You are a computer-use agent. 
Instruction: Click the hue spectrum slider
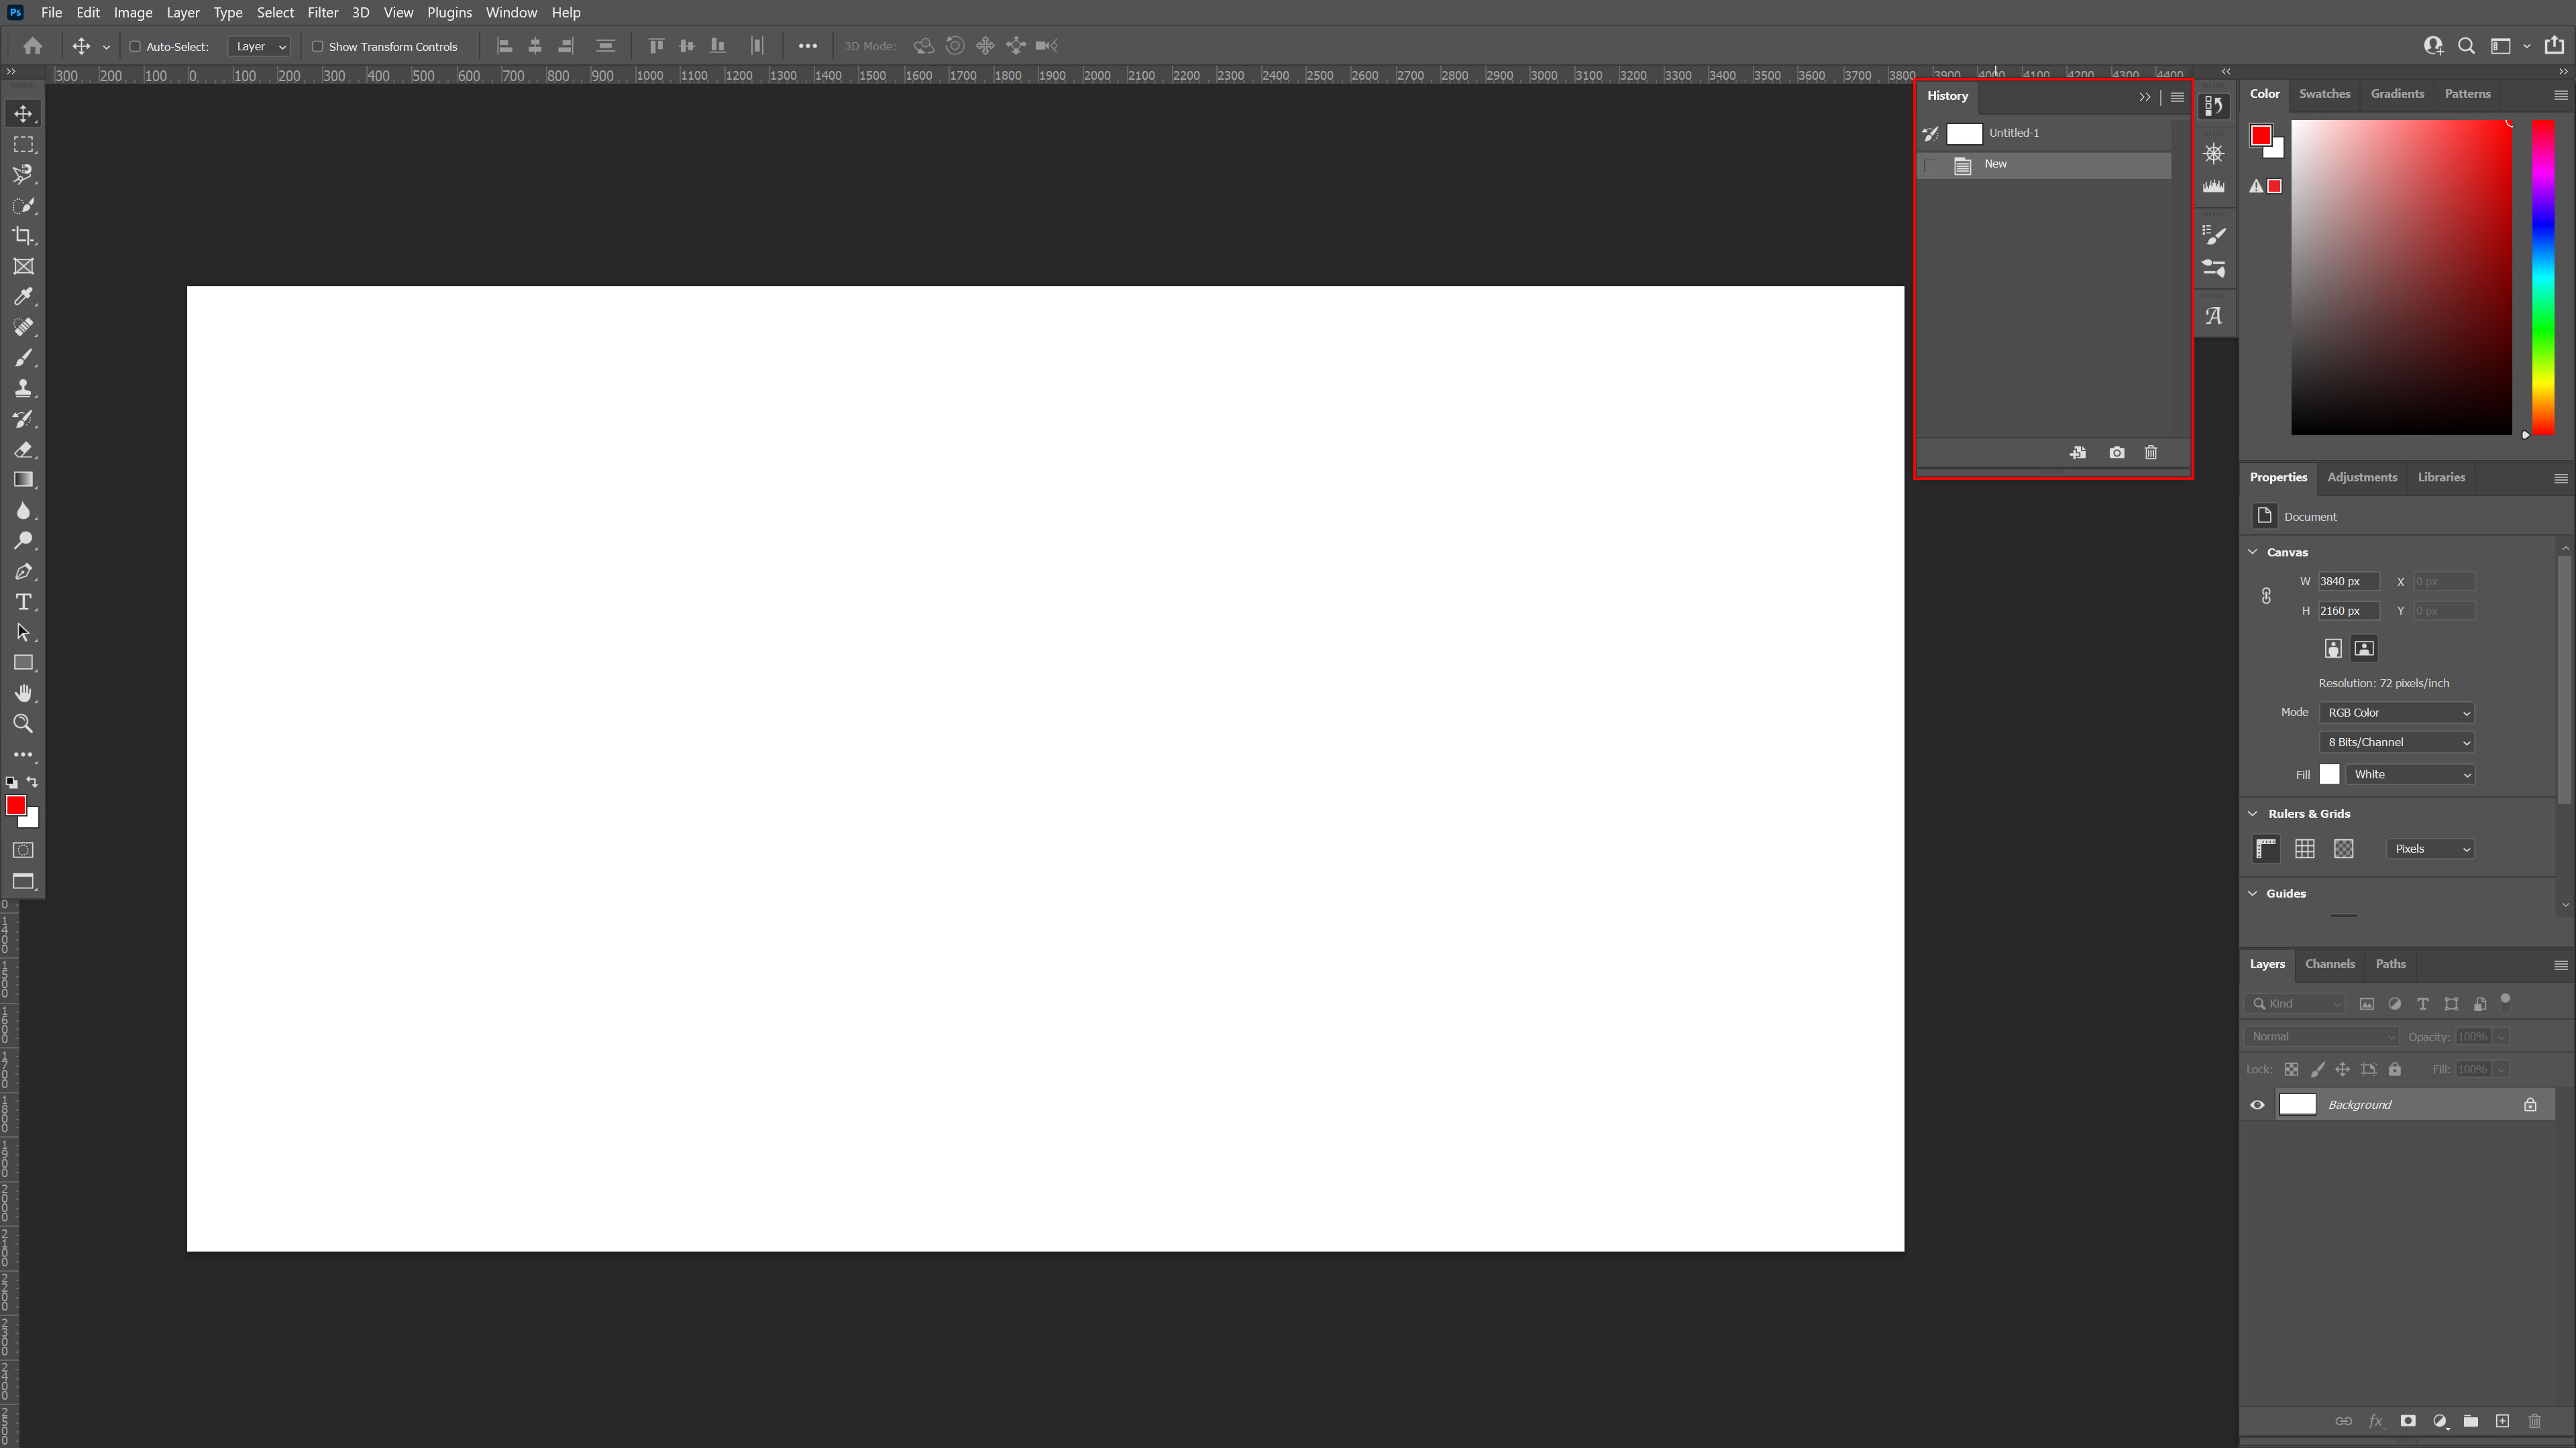pos(2543,278)
